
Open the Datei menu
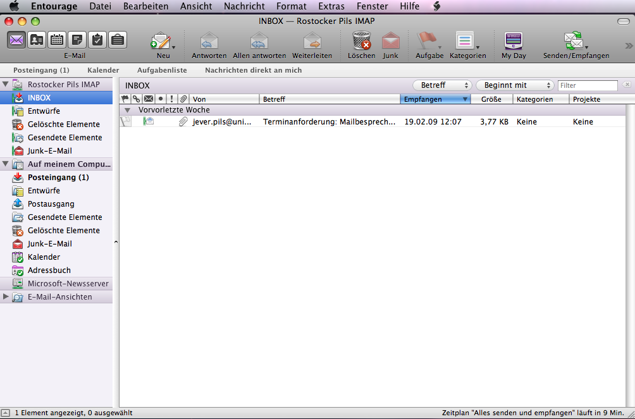point(101,6)
